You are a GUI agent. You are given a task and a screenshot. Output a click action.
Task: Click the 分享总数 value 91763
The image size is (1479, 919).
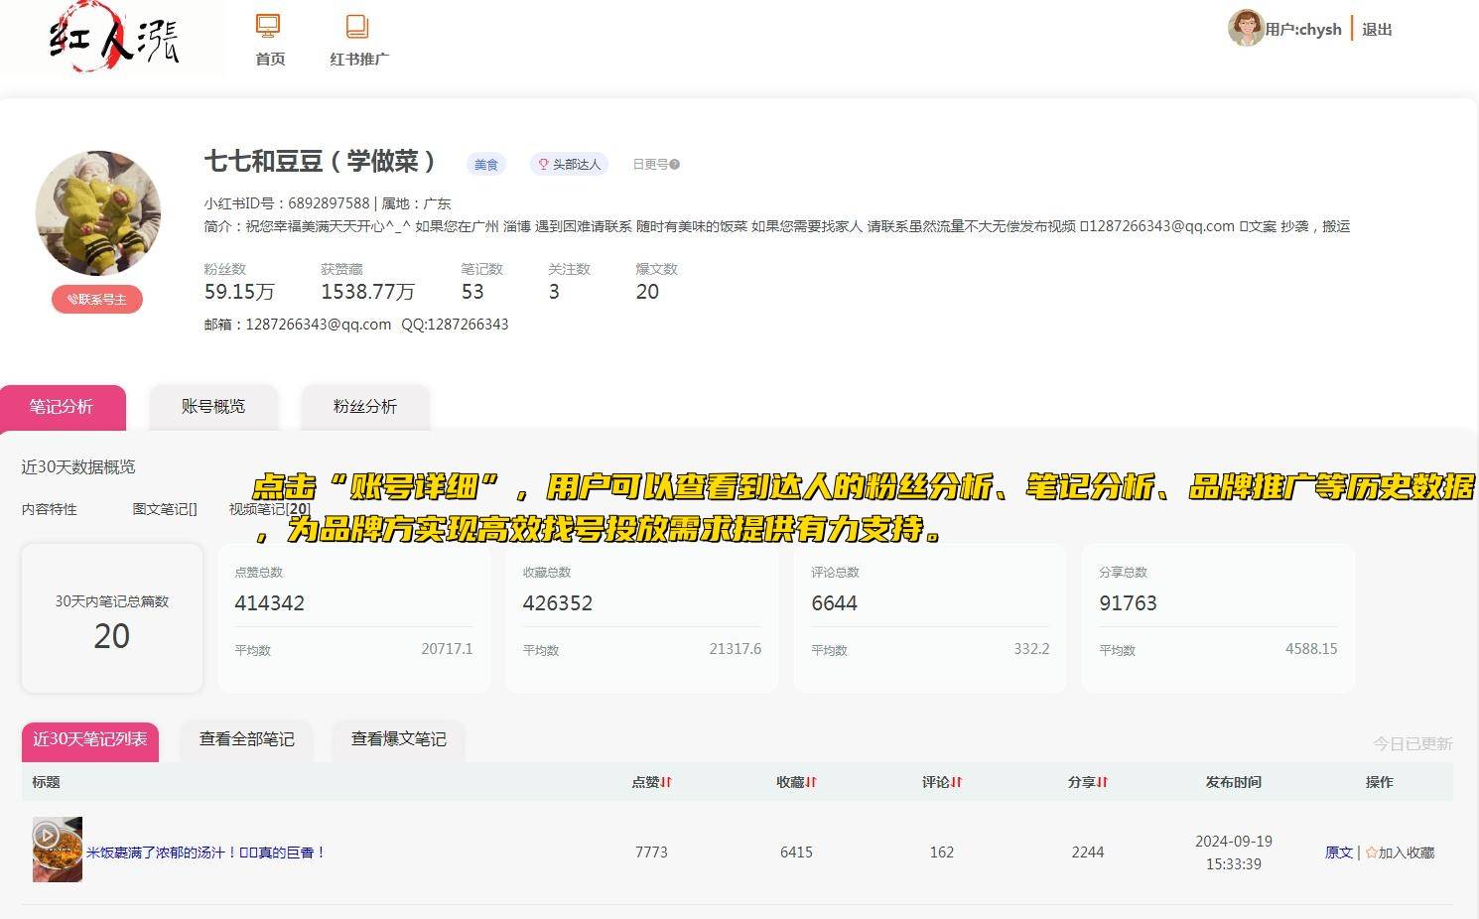pos(1128,603)
